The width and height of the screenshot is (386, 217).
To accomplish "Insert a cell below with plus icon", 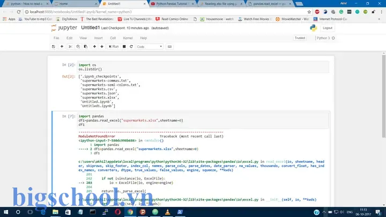I will pos(62,47).
